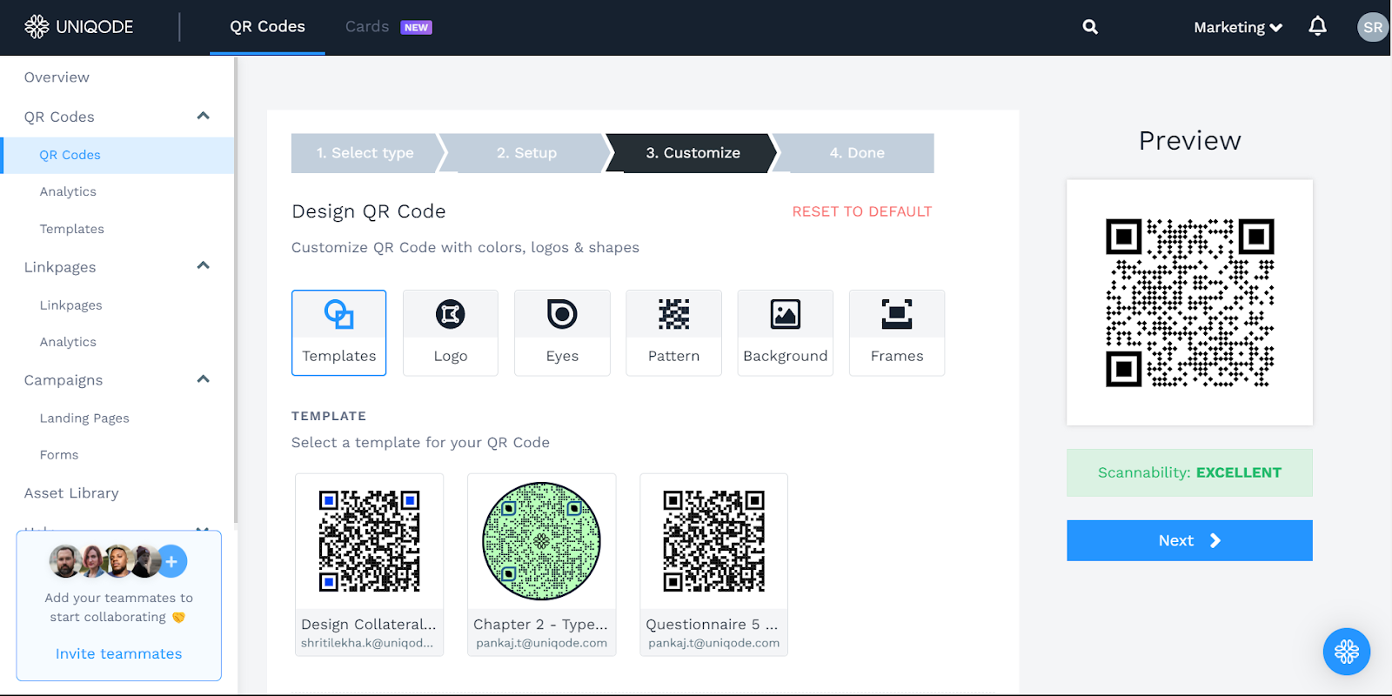Click RESET TO DEFAULT link

[x=861, y=211]
